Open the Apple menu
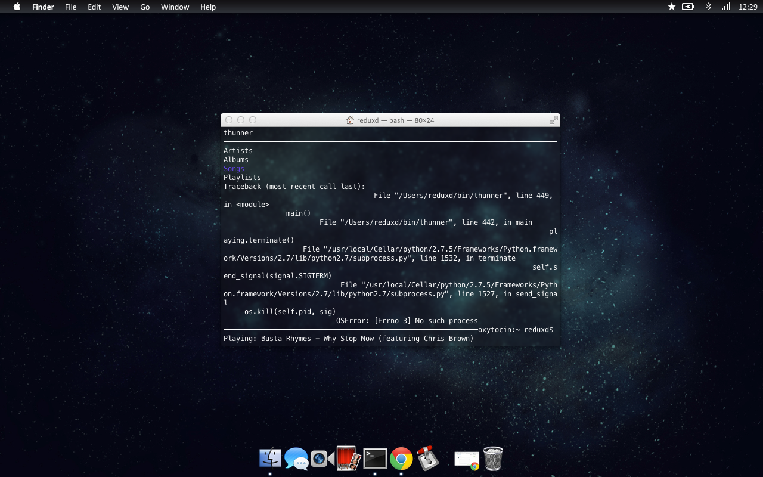This screenshot has width=763, height=477. pyautogui.click(x=17, y=7)
